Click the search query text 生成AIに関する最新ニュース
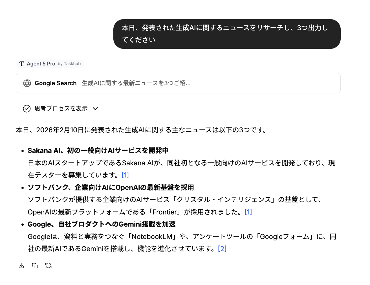The height and width of the screenshot is (285, 370). coord(136,83)
